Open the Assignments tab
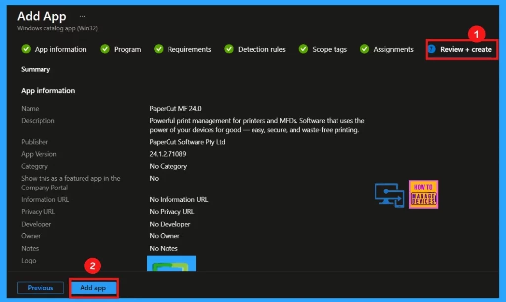This screenshot has width=506, height=302. tap(393, 49)
